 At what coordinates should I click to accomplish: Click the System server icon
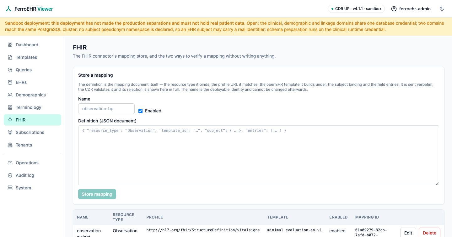click(x=10, y=188)
